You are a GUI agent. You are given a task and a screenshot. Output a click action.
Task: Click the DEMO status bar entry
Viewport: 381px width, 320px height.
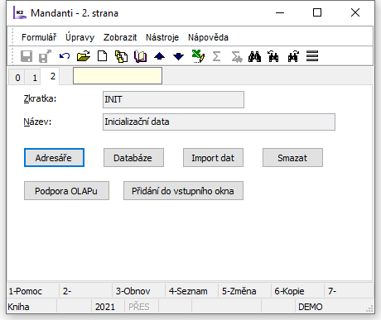[311, 307]
